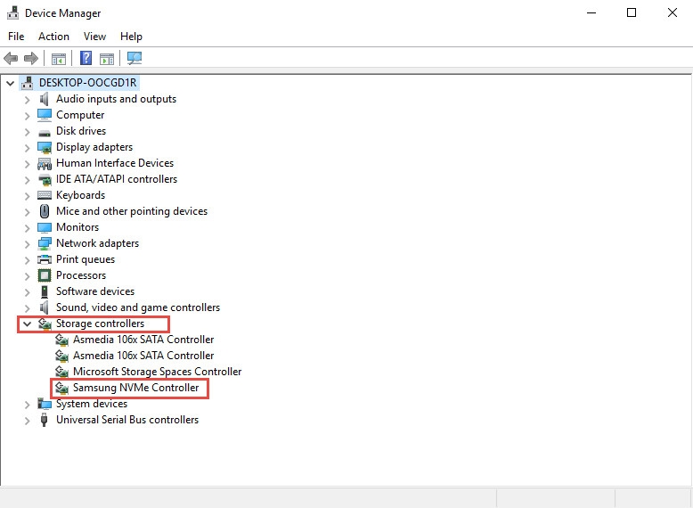
Task: Select Samsung NVMe Controller
Action: point(135,388)
